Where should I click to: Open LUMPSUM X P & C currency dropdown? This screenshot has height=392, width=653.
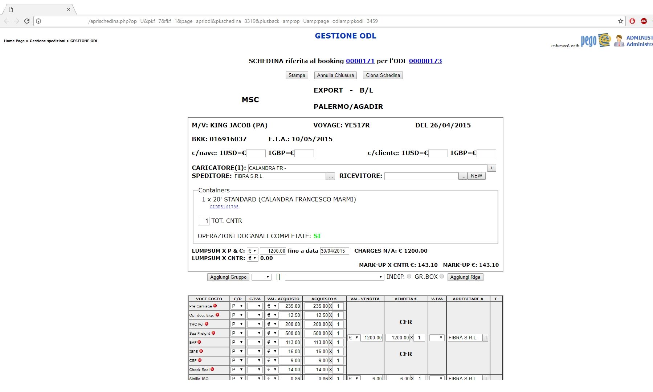[x=252, y=251]
